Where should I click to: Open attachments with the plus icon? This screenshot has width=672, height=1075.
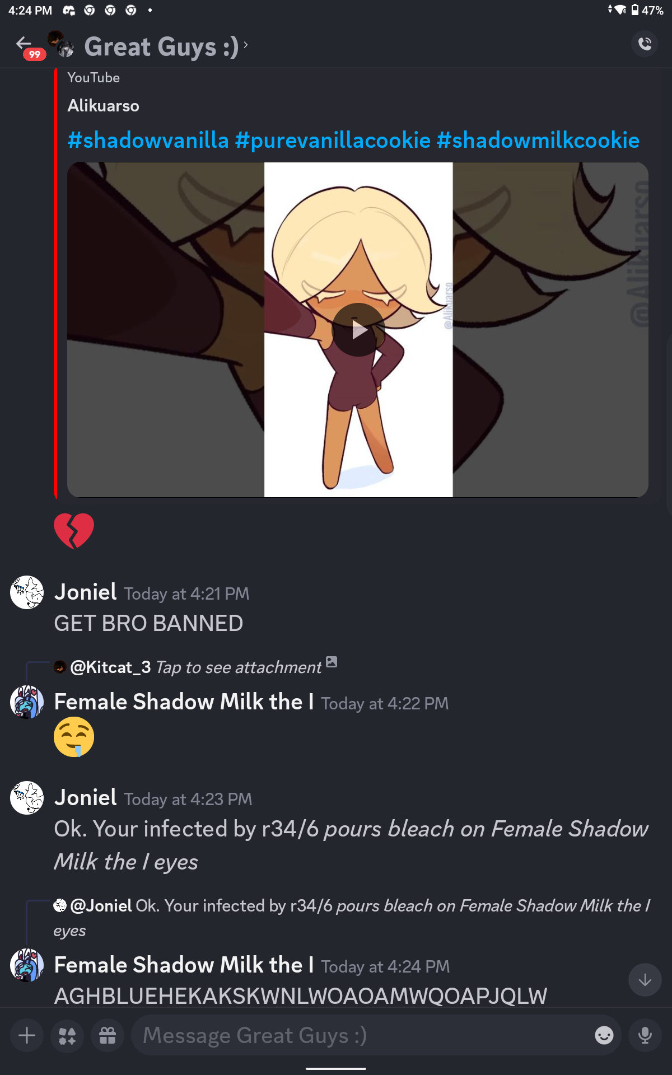(x=27, y=1036)
